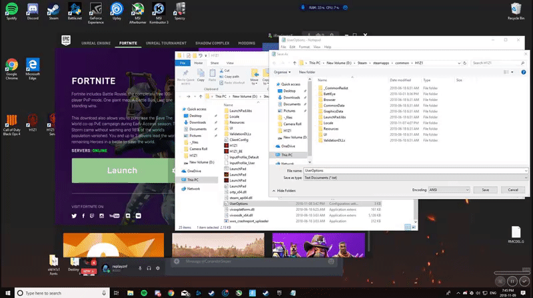Click New folder in Save As

pos(307,72)
